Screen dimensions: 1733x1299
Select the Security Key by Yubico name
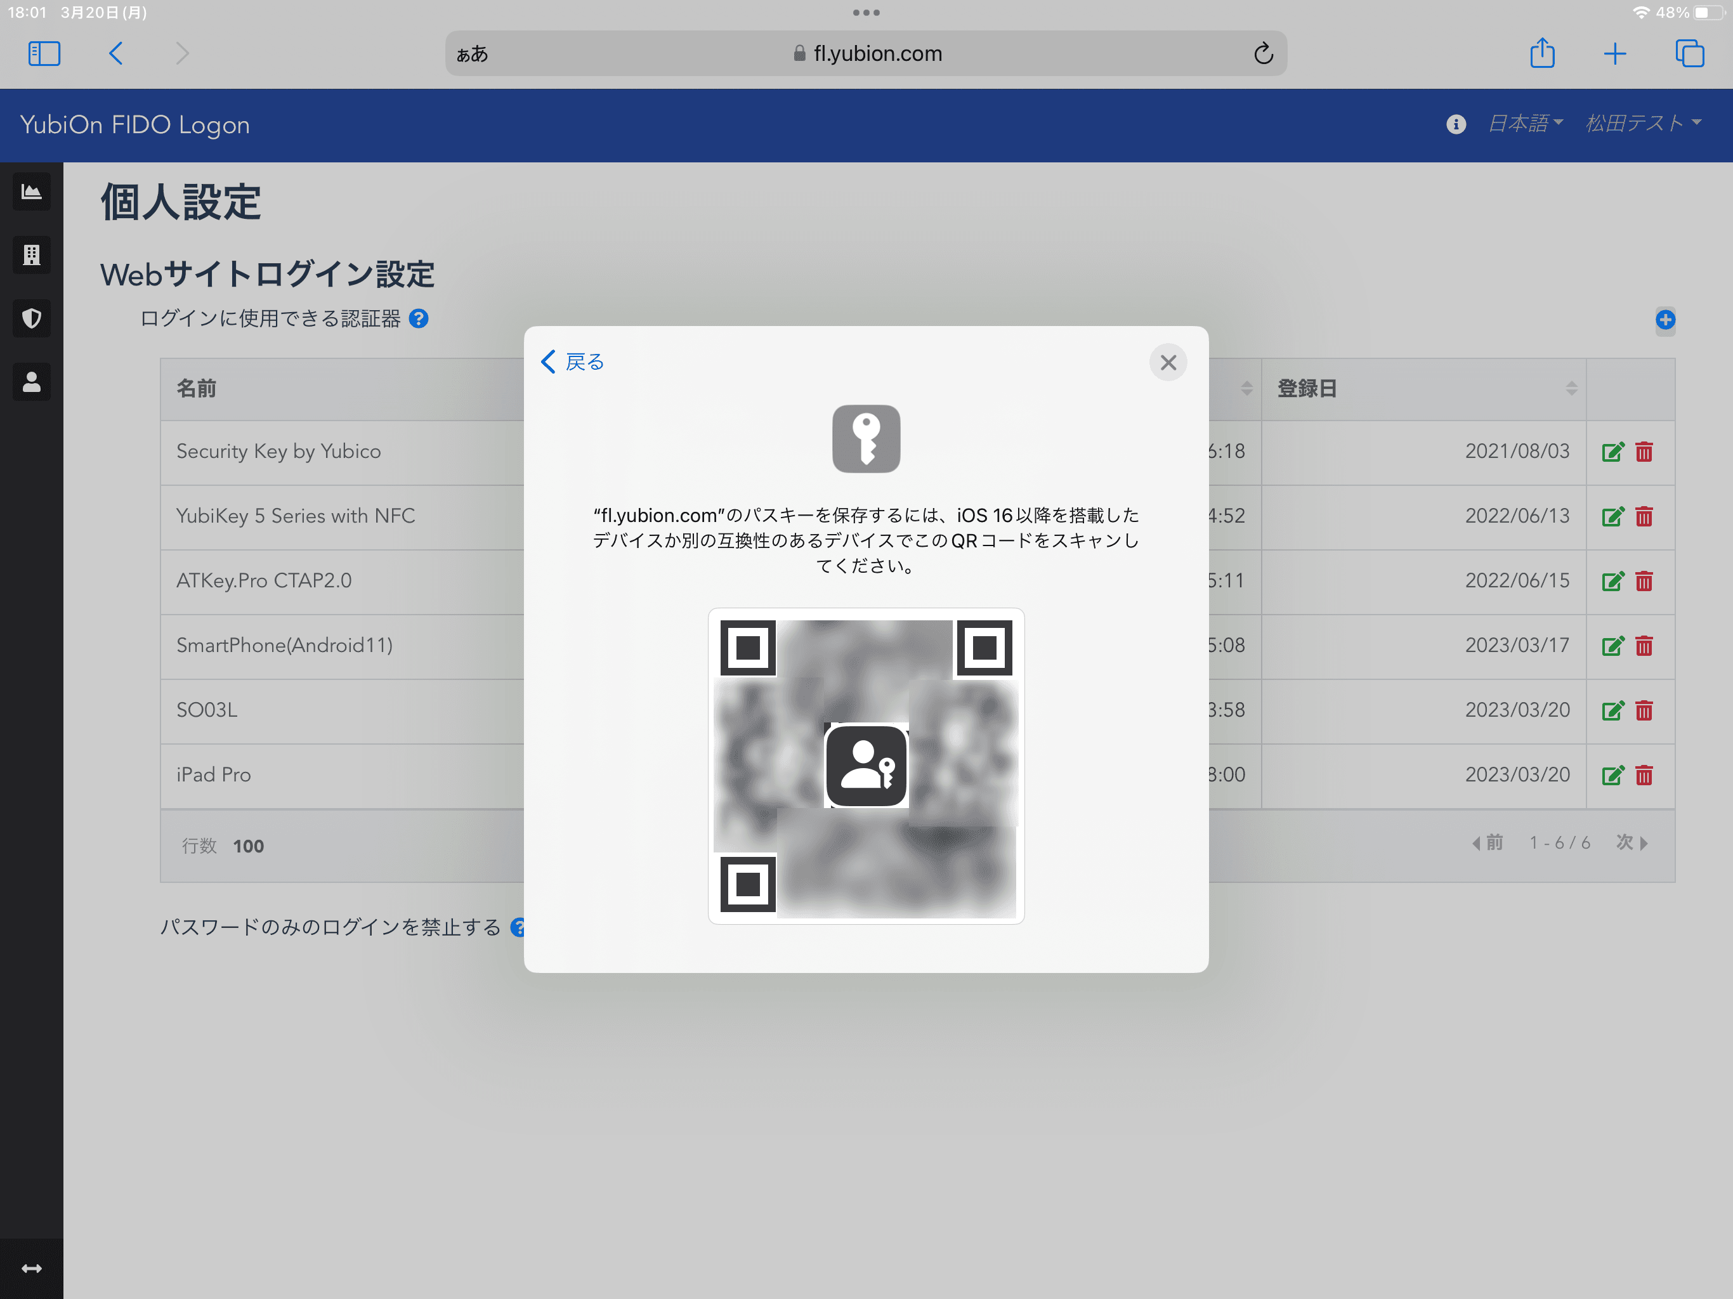pos(278,451)
